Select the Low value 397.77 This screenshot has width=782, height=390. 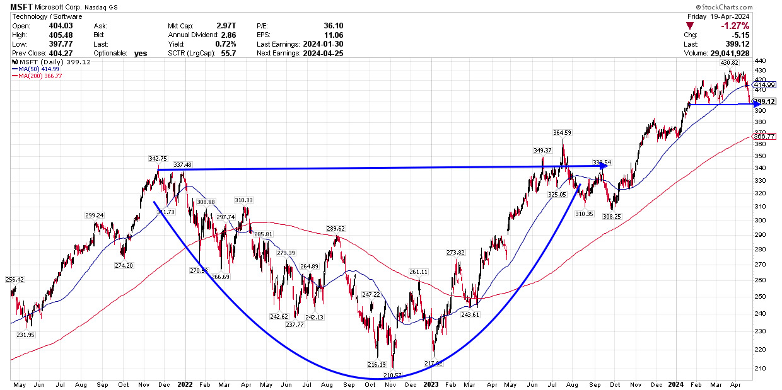click(62, 44)
